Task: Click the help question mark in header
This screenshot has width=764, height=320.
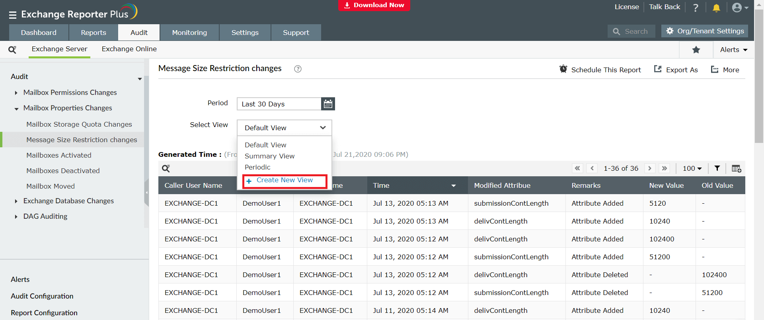Action: (x=696, y=8)
